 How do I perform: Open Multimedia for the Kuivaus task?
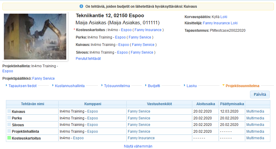pyautogui.click(x=255, y=111)
